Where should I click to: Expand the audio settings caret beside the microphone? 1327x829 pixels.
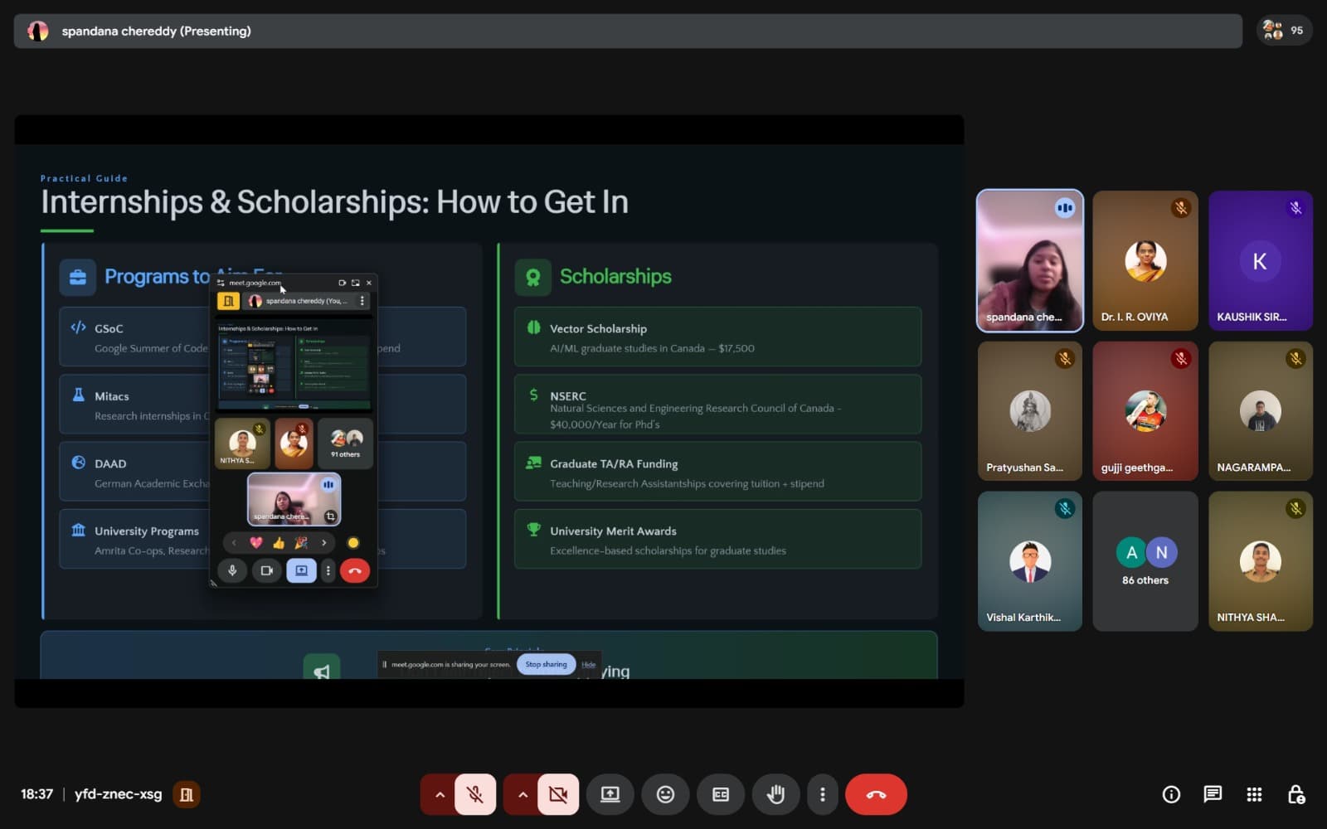pos(440,794)
